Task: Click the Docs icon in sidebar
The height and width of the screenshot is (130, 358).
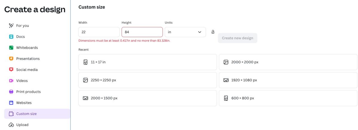Action: 11,37
